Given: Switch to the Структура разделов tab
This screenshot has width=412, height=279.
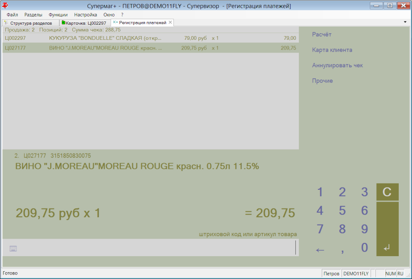Looking at the screenshot, I should (31, 23).
